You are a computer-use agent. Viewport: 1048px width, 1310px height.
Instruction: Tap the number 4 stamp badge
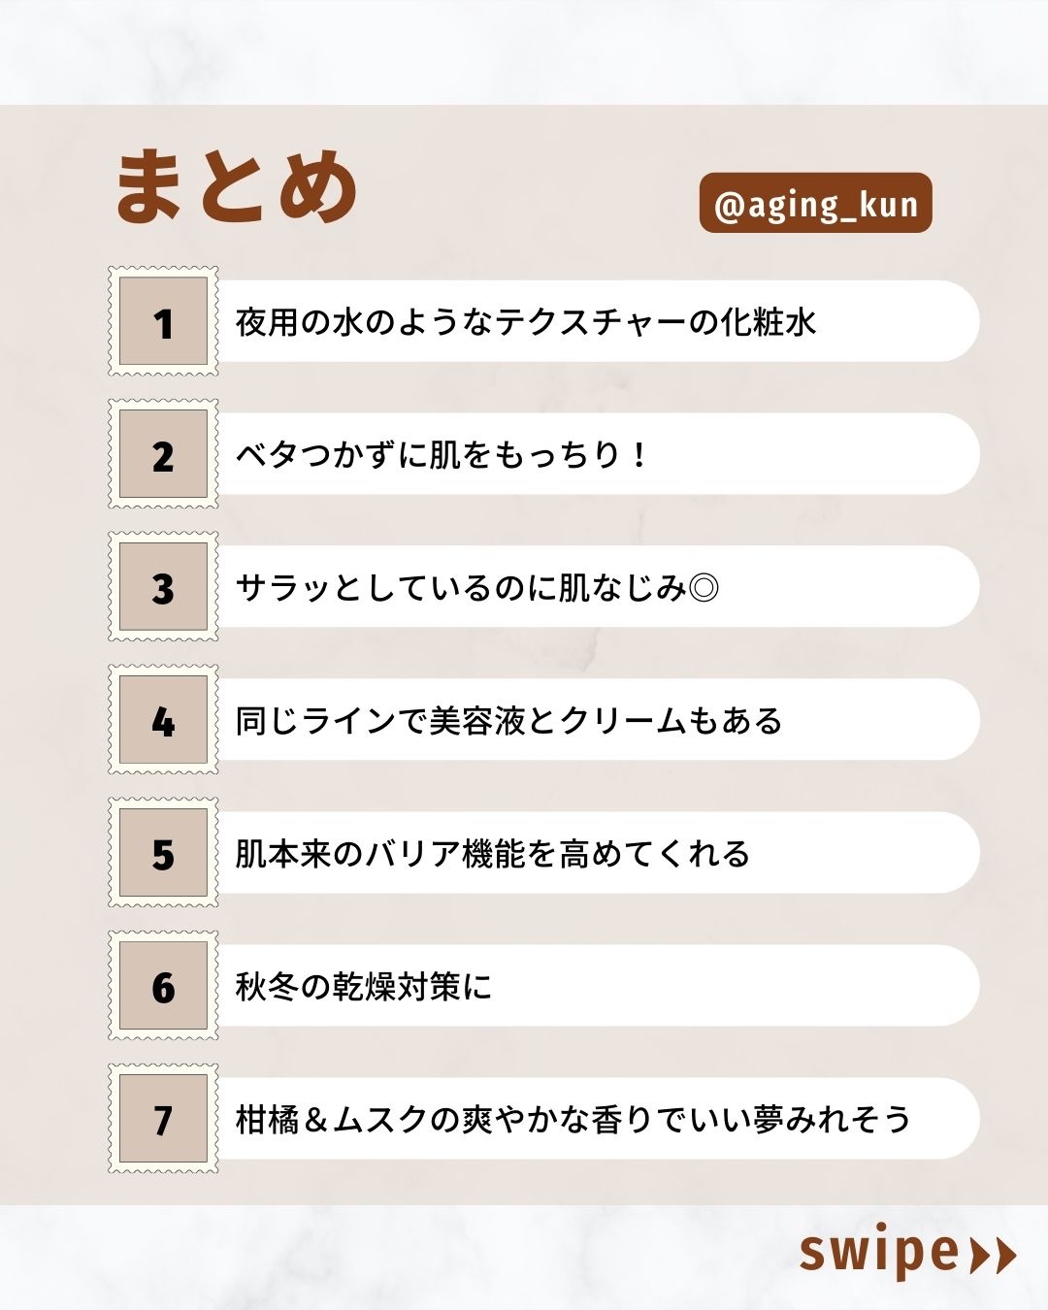(163, 721)
